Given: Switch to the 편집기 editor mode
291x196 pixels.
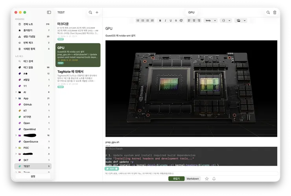Looking at the screenshot, I should click(x=176, y=179).
